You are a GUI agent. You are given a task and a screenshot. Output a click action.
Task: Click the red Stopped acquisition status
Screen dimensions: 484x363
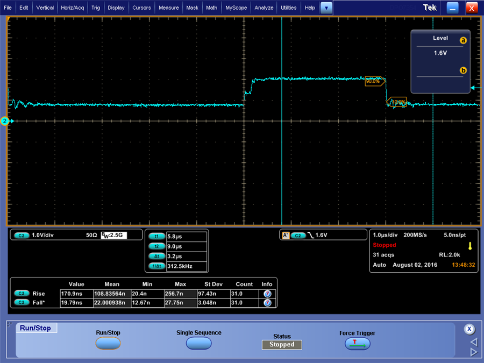point(385,245)
